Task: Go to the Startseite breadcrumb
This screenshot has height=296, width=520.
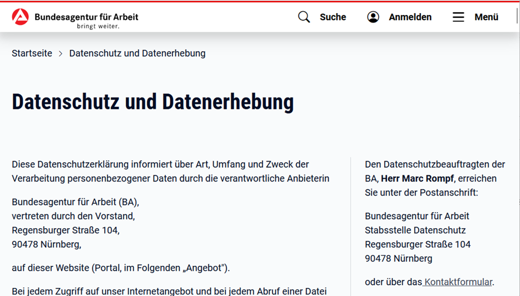Action: [32, 53]
